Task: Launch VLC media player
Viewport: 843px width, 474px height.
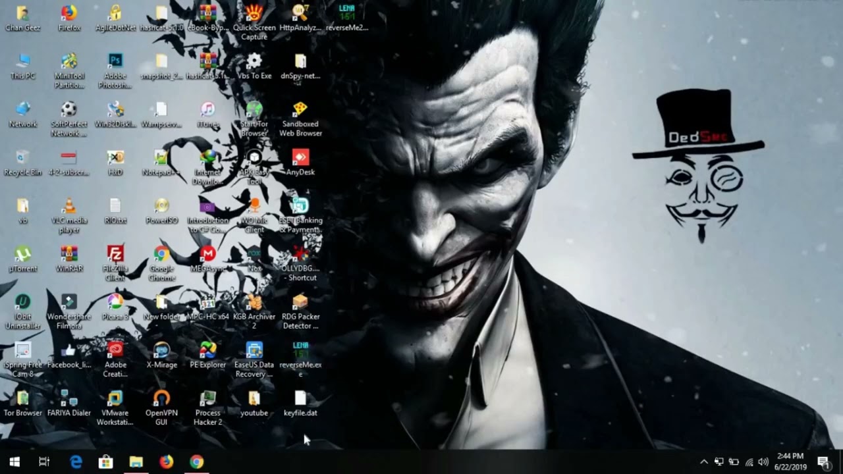Action: [x=69, y=215]
